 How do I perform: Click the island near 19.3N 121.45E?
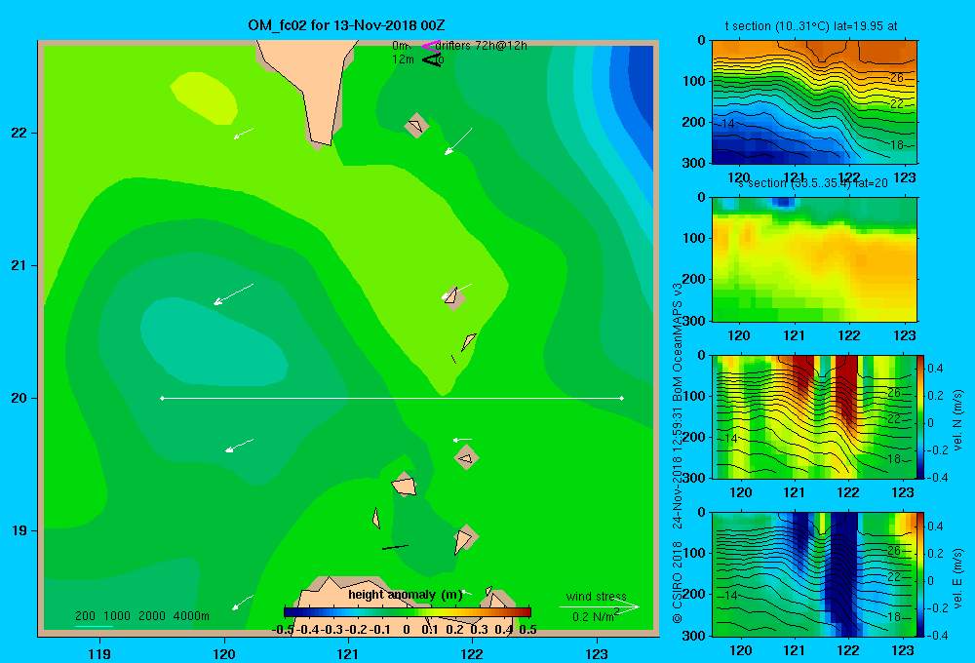tap(405, 485)
